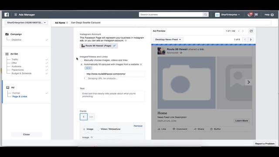Click Remove link for the card
This screenshot has width=279, height=157.
(138, 126)
